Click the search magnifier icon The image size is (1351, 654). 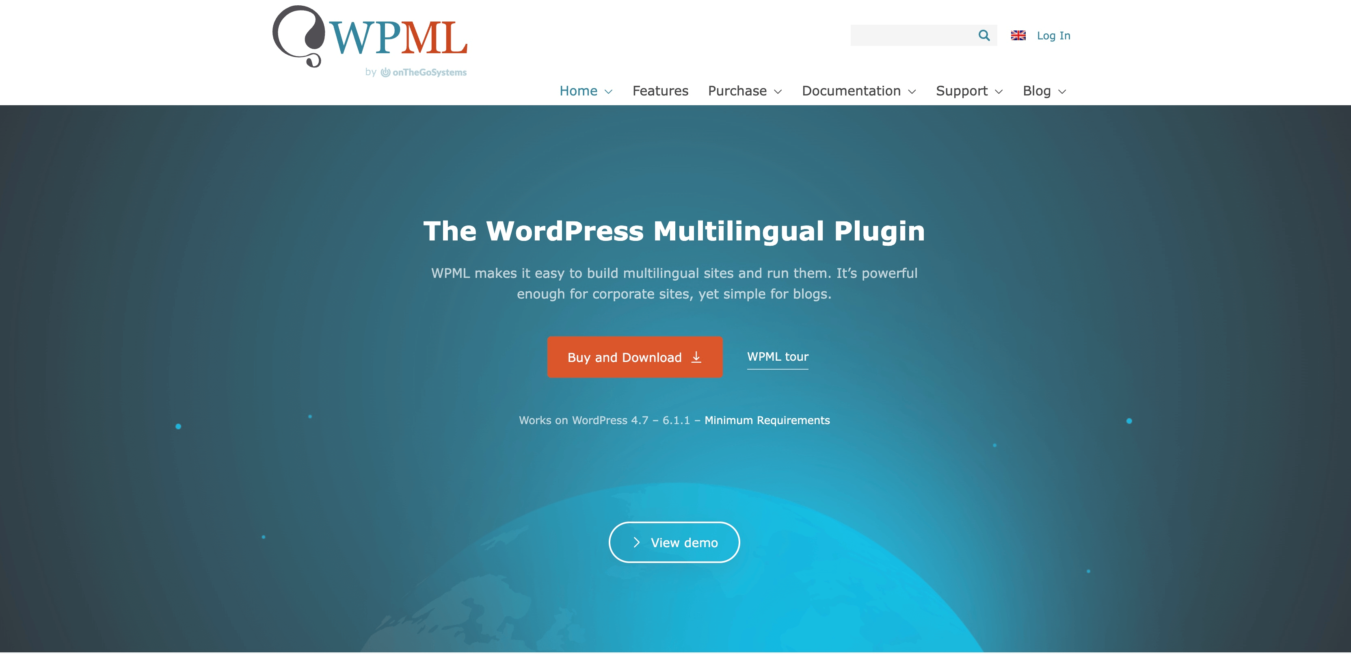(985, 35)
